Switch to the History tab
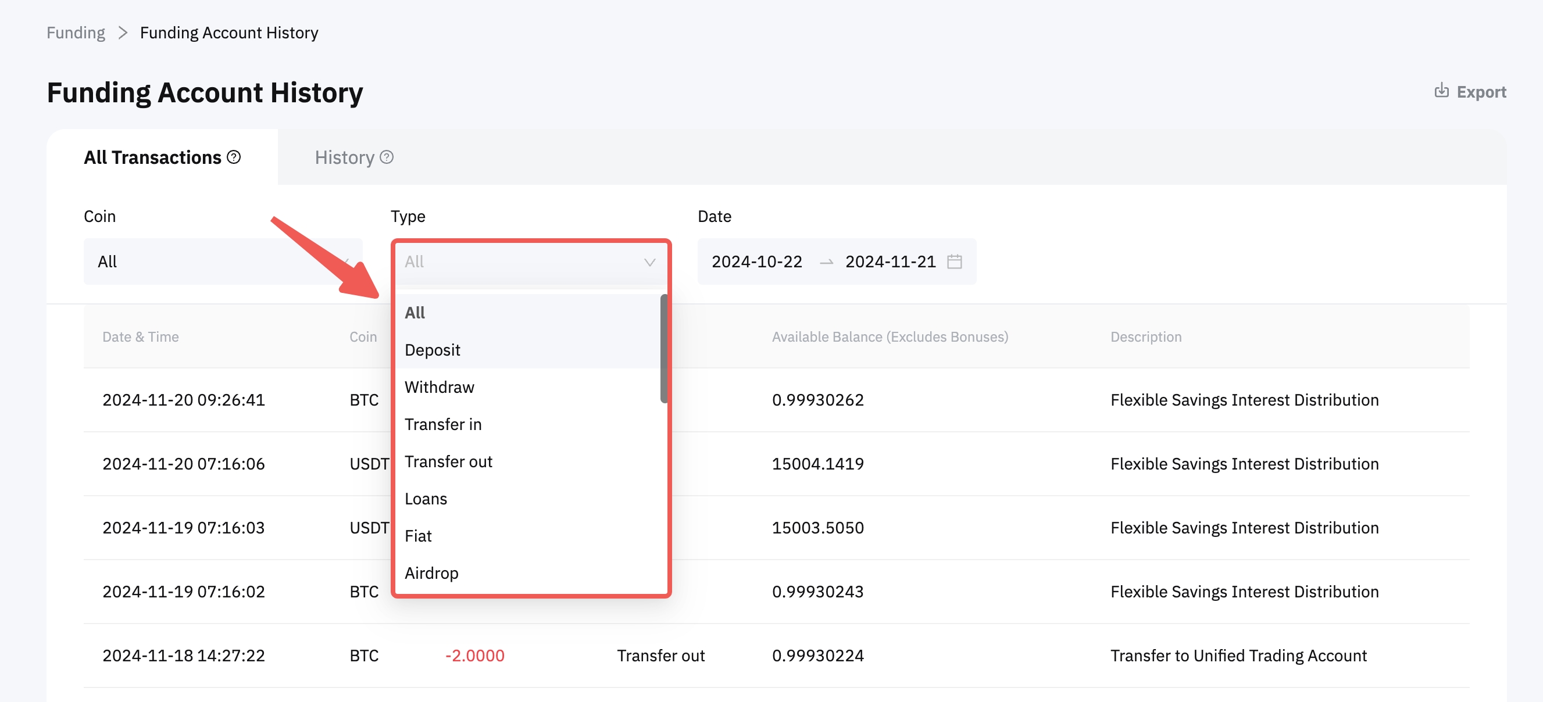The image size is (1543, 702). click(344, 157)
